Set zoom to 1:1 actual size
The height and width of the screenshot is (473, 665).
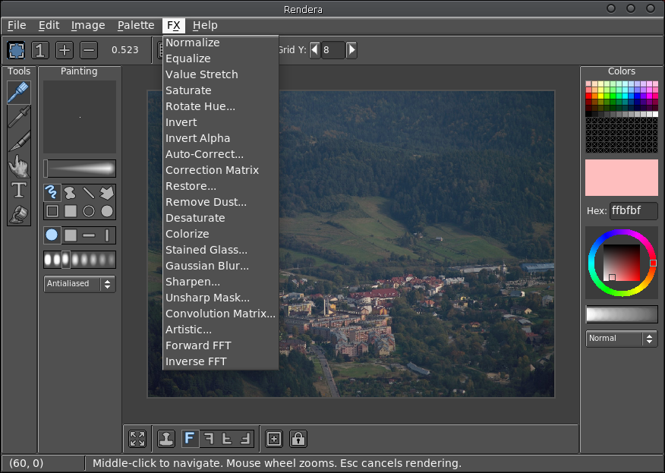click(40, 50)
